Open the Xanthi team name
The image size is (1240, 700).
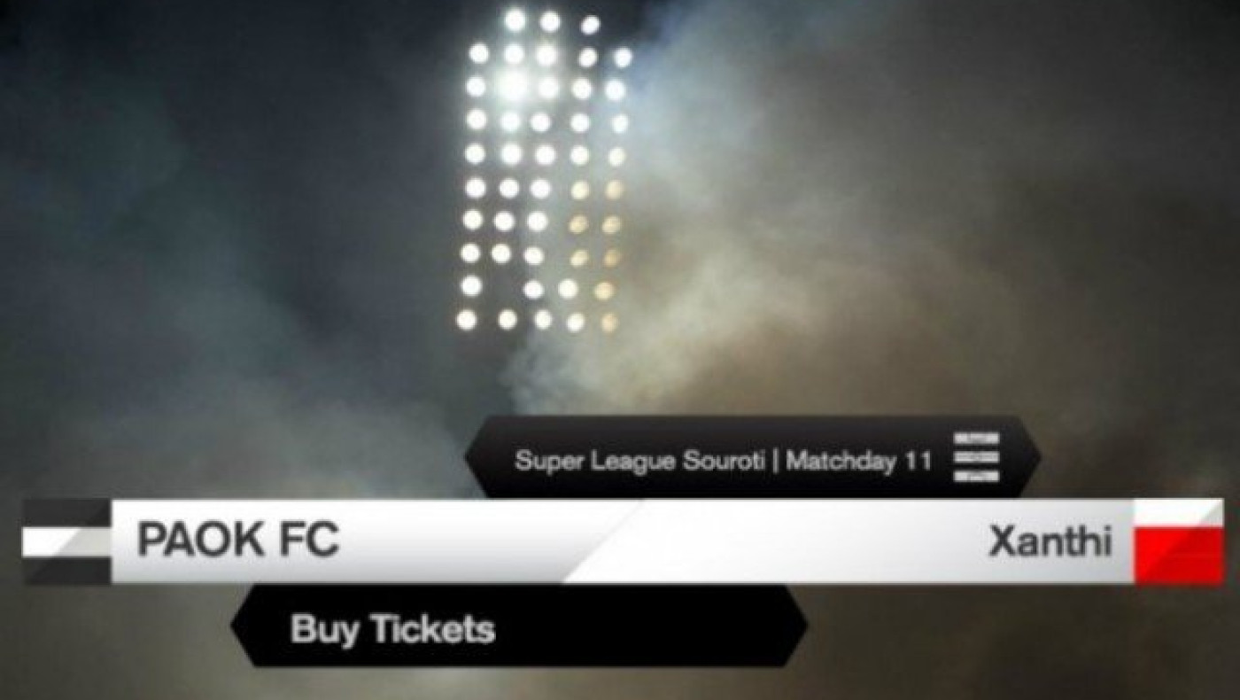(1050, 541)
